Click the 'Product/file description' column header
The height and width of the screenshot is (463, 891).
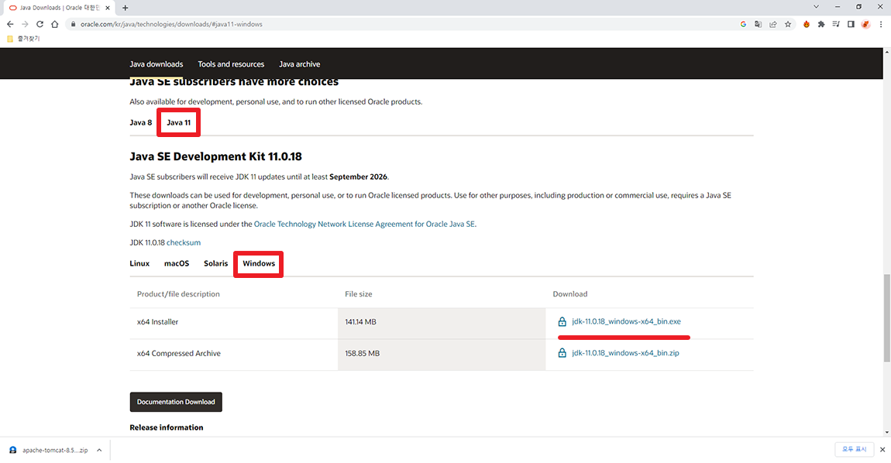[x=178, y=294]
